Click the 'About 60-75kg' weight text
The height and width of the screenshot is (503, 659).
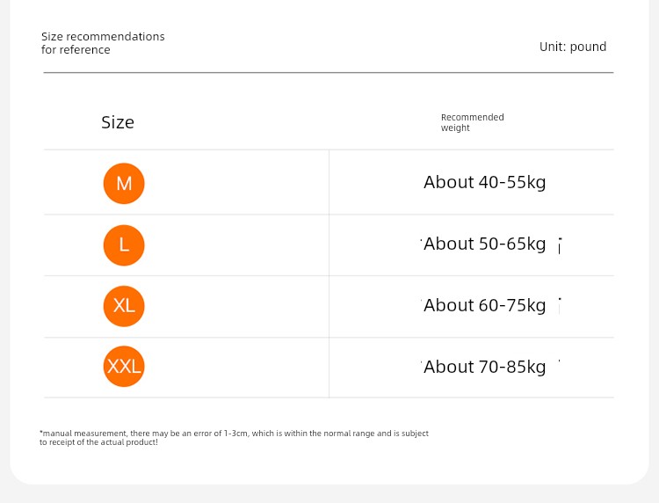[x=484, y=306]
